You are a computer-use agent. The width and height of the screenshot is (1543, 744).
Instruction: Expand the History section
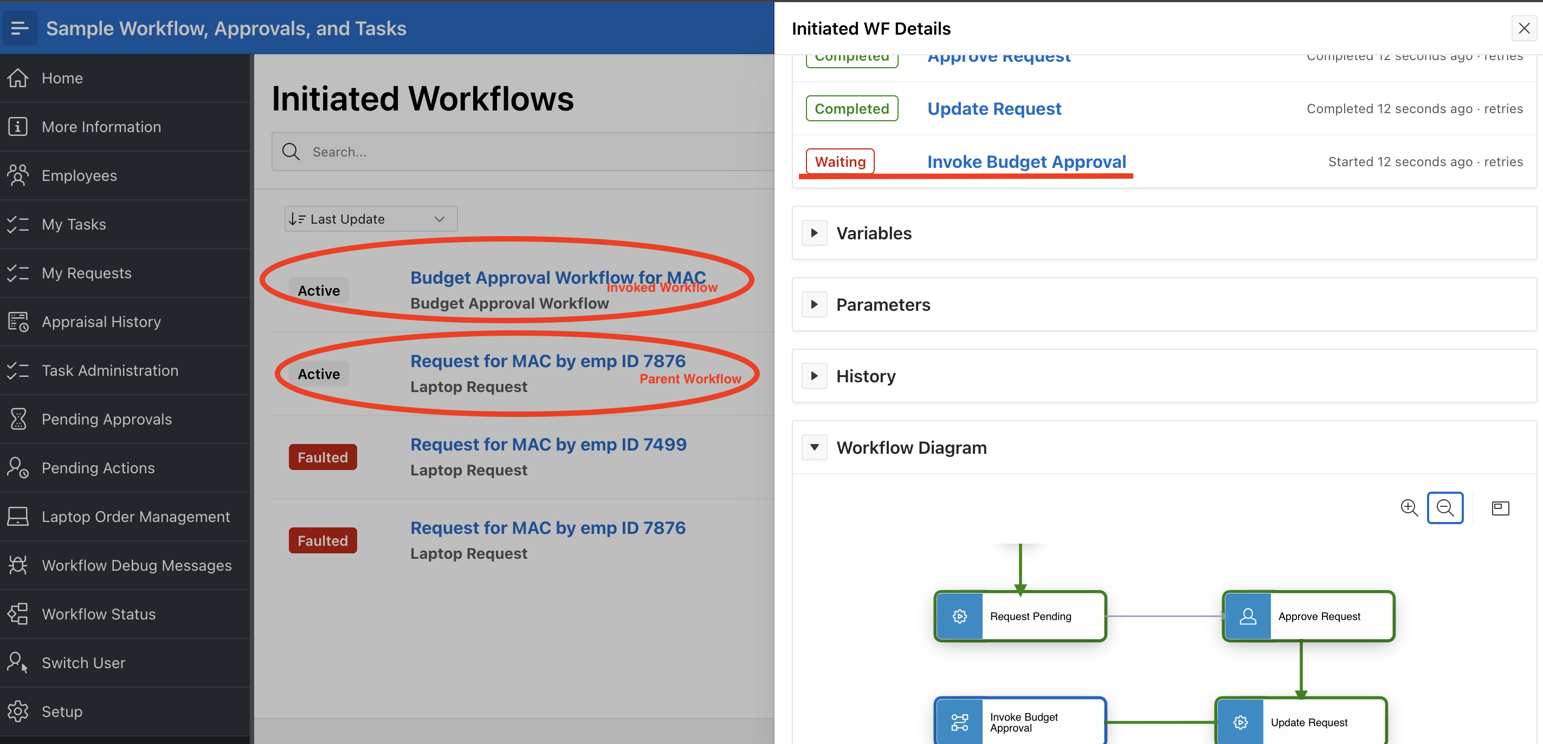click(814, 376)
